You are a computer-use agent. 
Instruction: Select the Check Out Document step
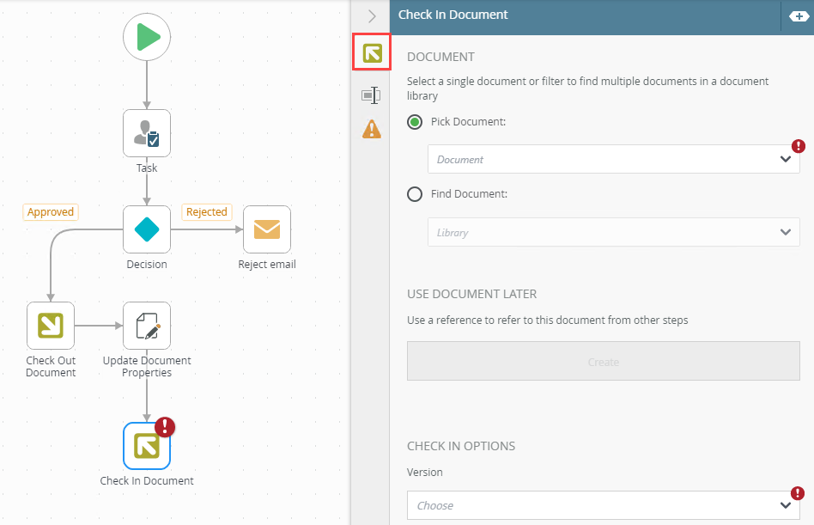pos(51,326)
